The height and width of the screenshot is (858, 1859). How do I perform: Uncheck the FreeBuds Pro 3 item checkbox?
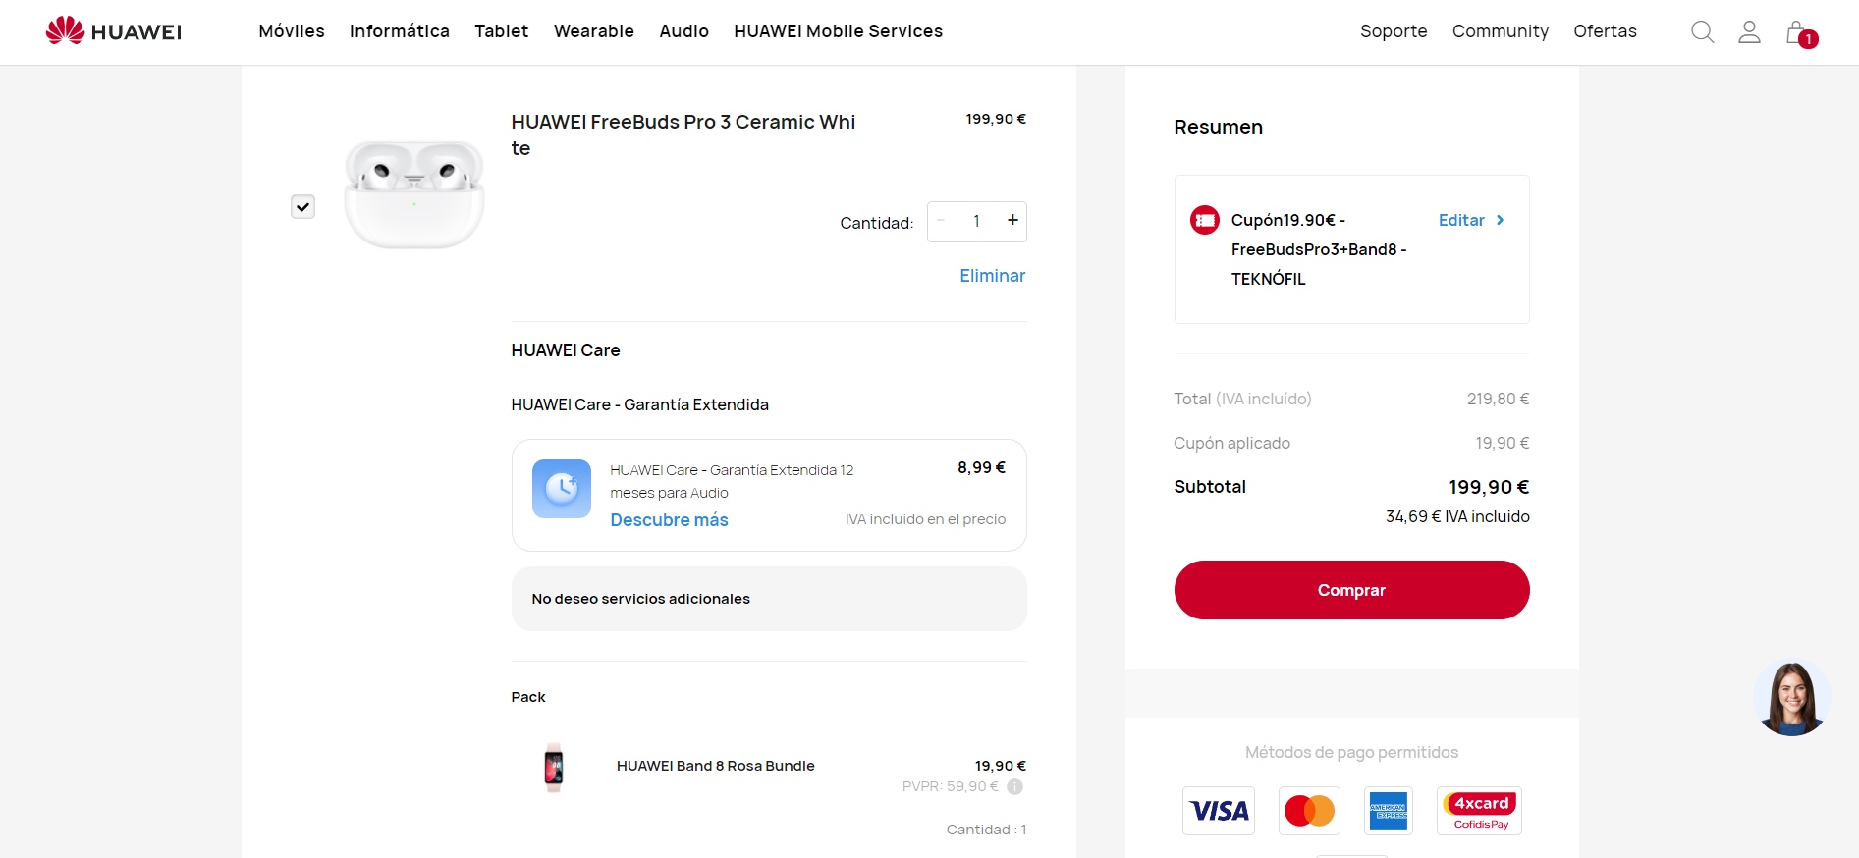(x=302, y=207)
